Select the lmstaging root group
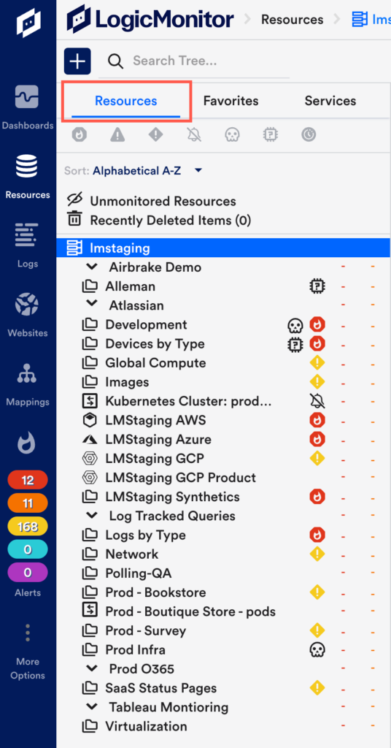The height and width of the screenshot is (748, 391). (223, 248)
